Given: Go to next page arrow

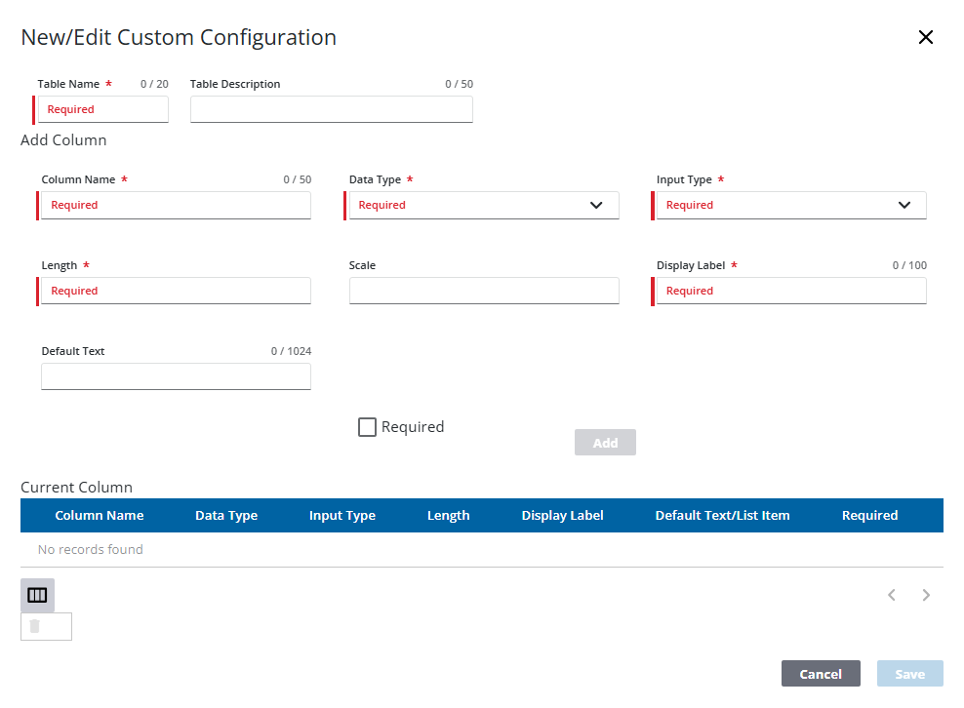Looking at the screenshot, I should pos(926,595).
